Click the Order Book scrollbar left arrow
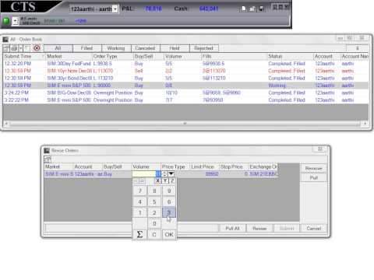The width and height of the screenshot is (374, 280). click(x=6, y=124)
